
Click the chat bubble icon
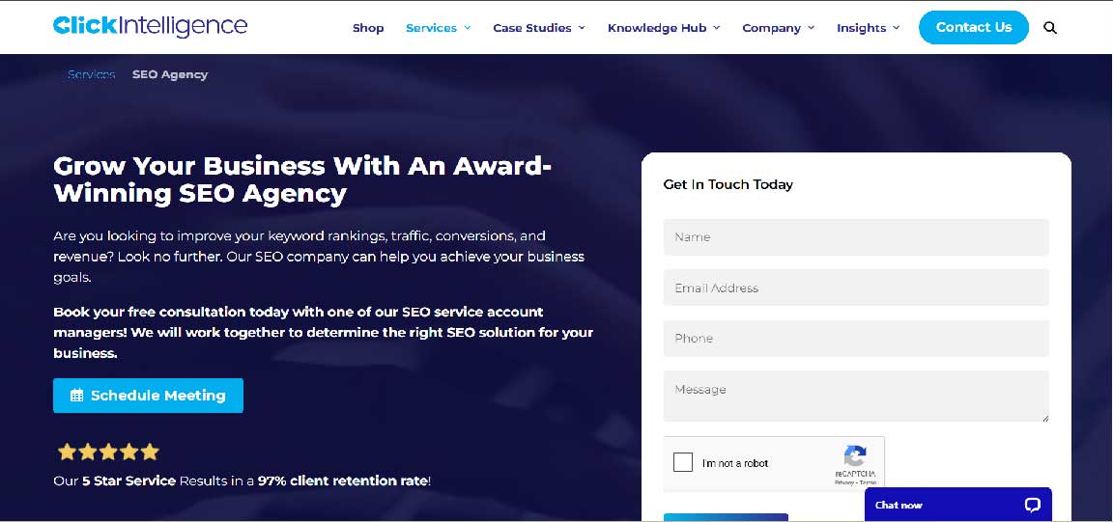(x=1032, y=505)
